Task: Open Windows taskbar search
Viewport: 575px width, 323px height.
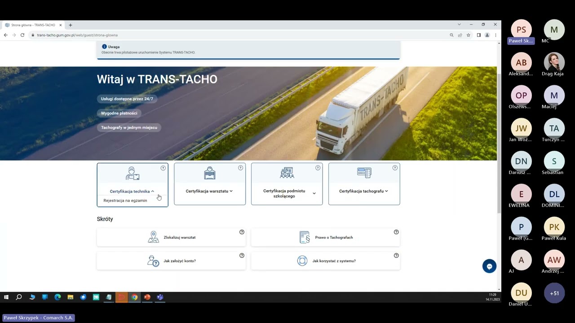Action: 19,297
